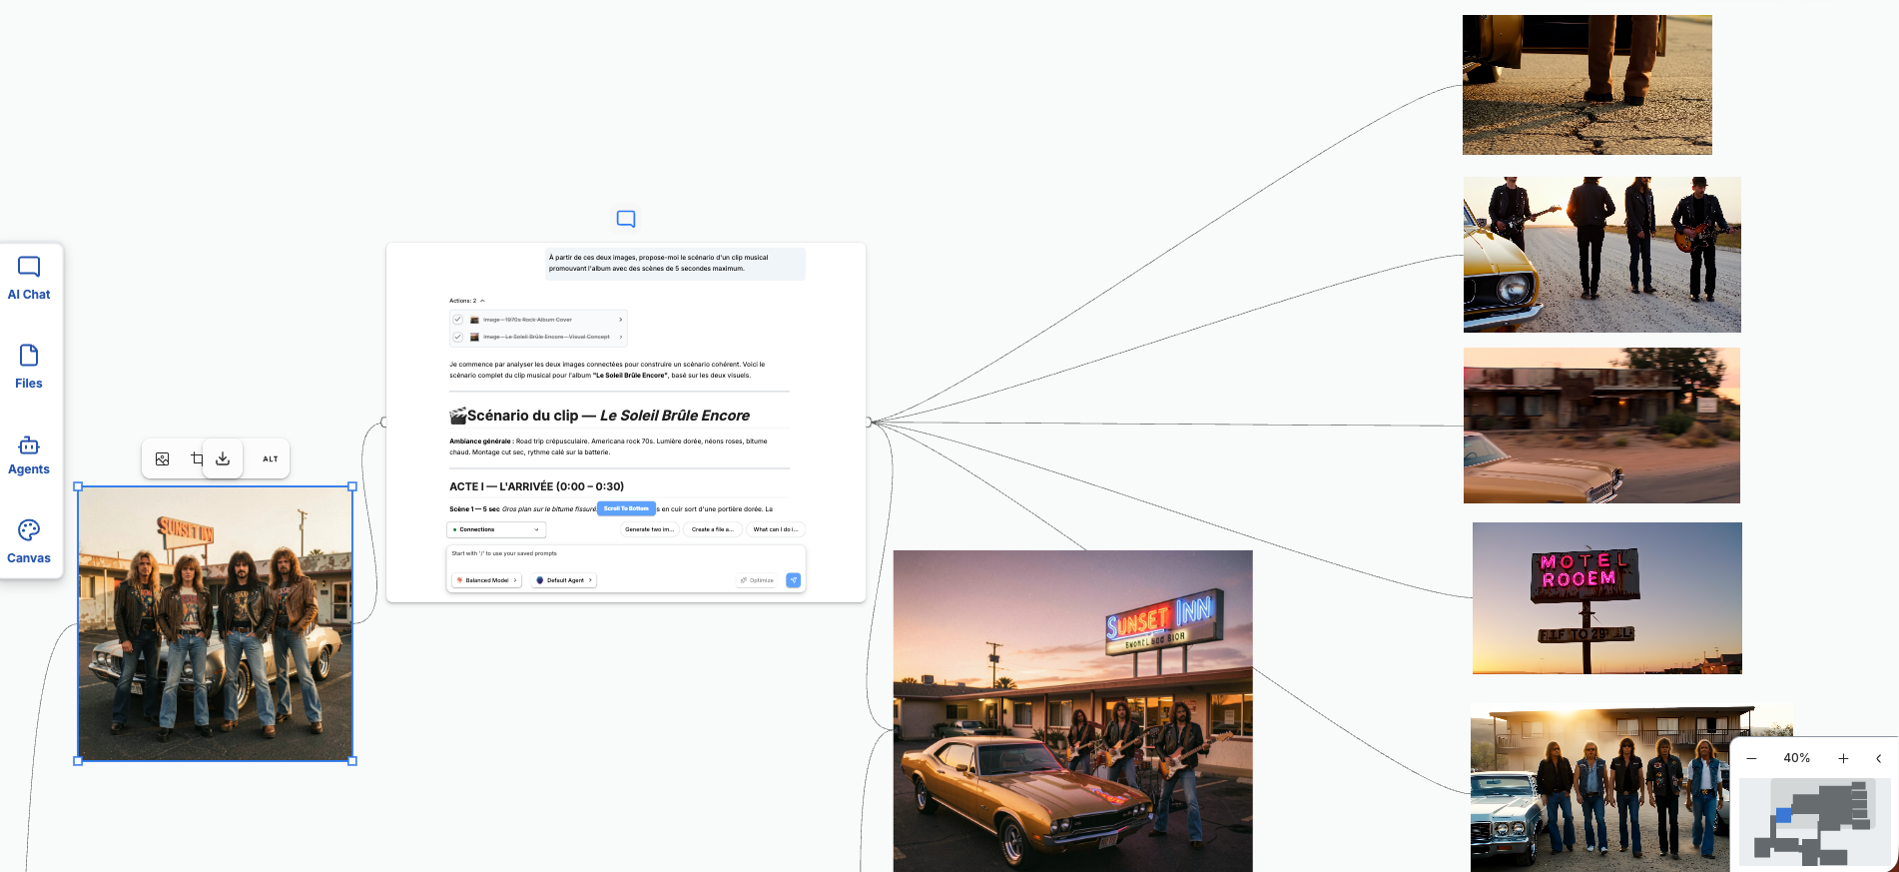1899x872 pixels.
Task: Open the Connections dropdown
Action: [495, 529]
